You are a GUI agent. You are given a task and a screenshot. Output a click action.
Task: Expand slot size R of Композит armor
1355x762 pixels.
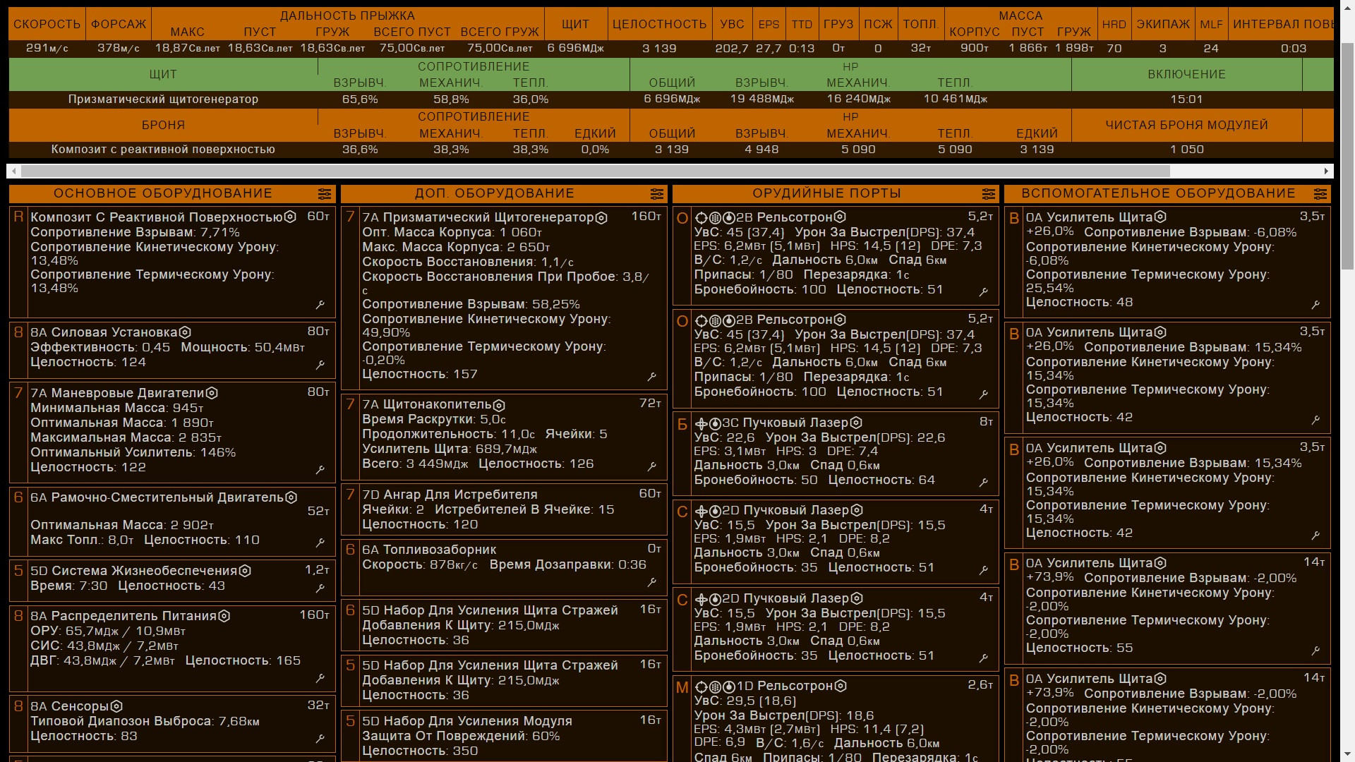[x=18, y=217]
